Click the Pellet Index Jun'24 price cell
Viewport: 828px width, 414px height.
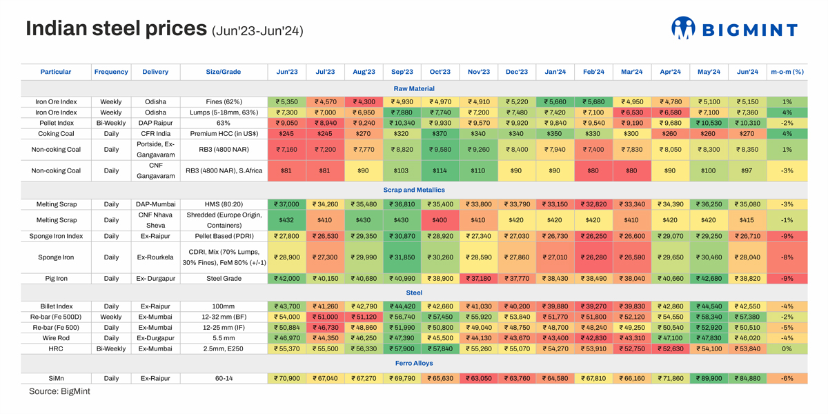click(747, 123)
